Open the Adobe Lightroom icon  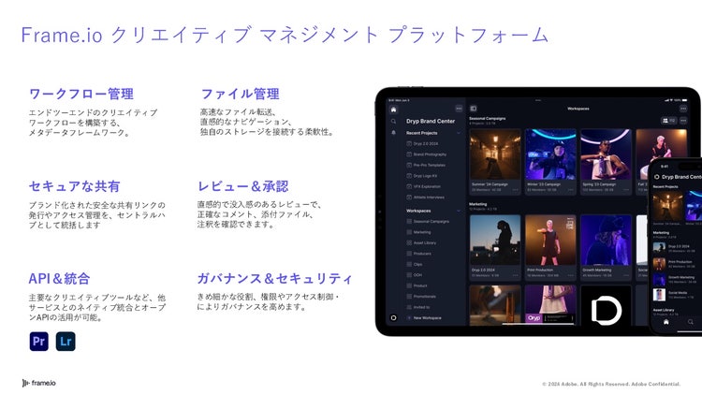pos(66,342)
